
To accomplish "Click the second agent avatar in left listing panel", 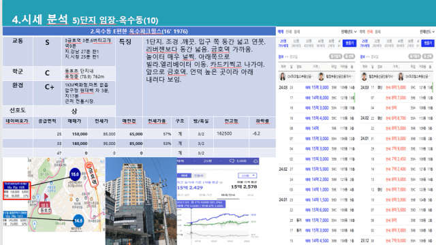I will point(321,76).
